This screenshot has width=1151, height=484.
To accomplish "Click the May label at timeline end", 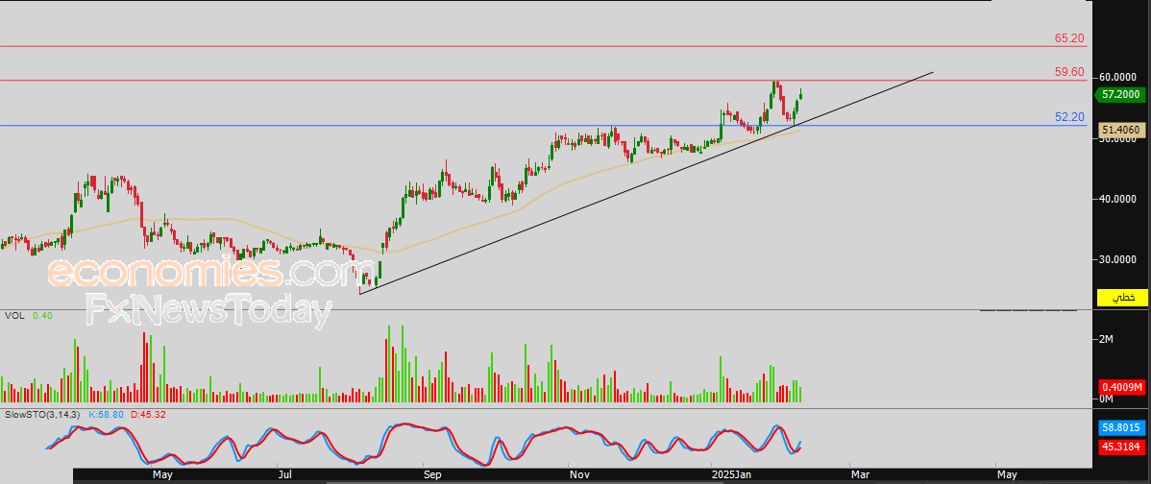I will click(1007, 475).
